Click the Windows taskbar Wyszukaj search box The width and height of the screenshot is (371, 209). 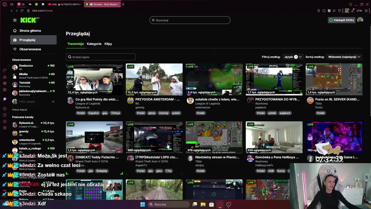click(x=169, y=204)
